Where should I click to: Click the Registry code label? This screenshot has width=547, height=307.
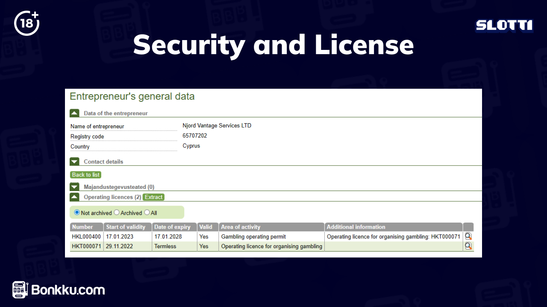point(87,136)
